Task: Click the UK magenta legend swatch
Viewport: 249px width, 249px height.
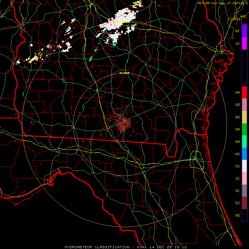Action: pyautogui.click(x=244, y=43)
